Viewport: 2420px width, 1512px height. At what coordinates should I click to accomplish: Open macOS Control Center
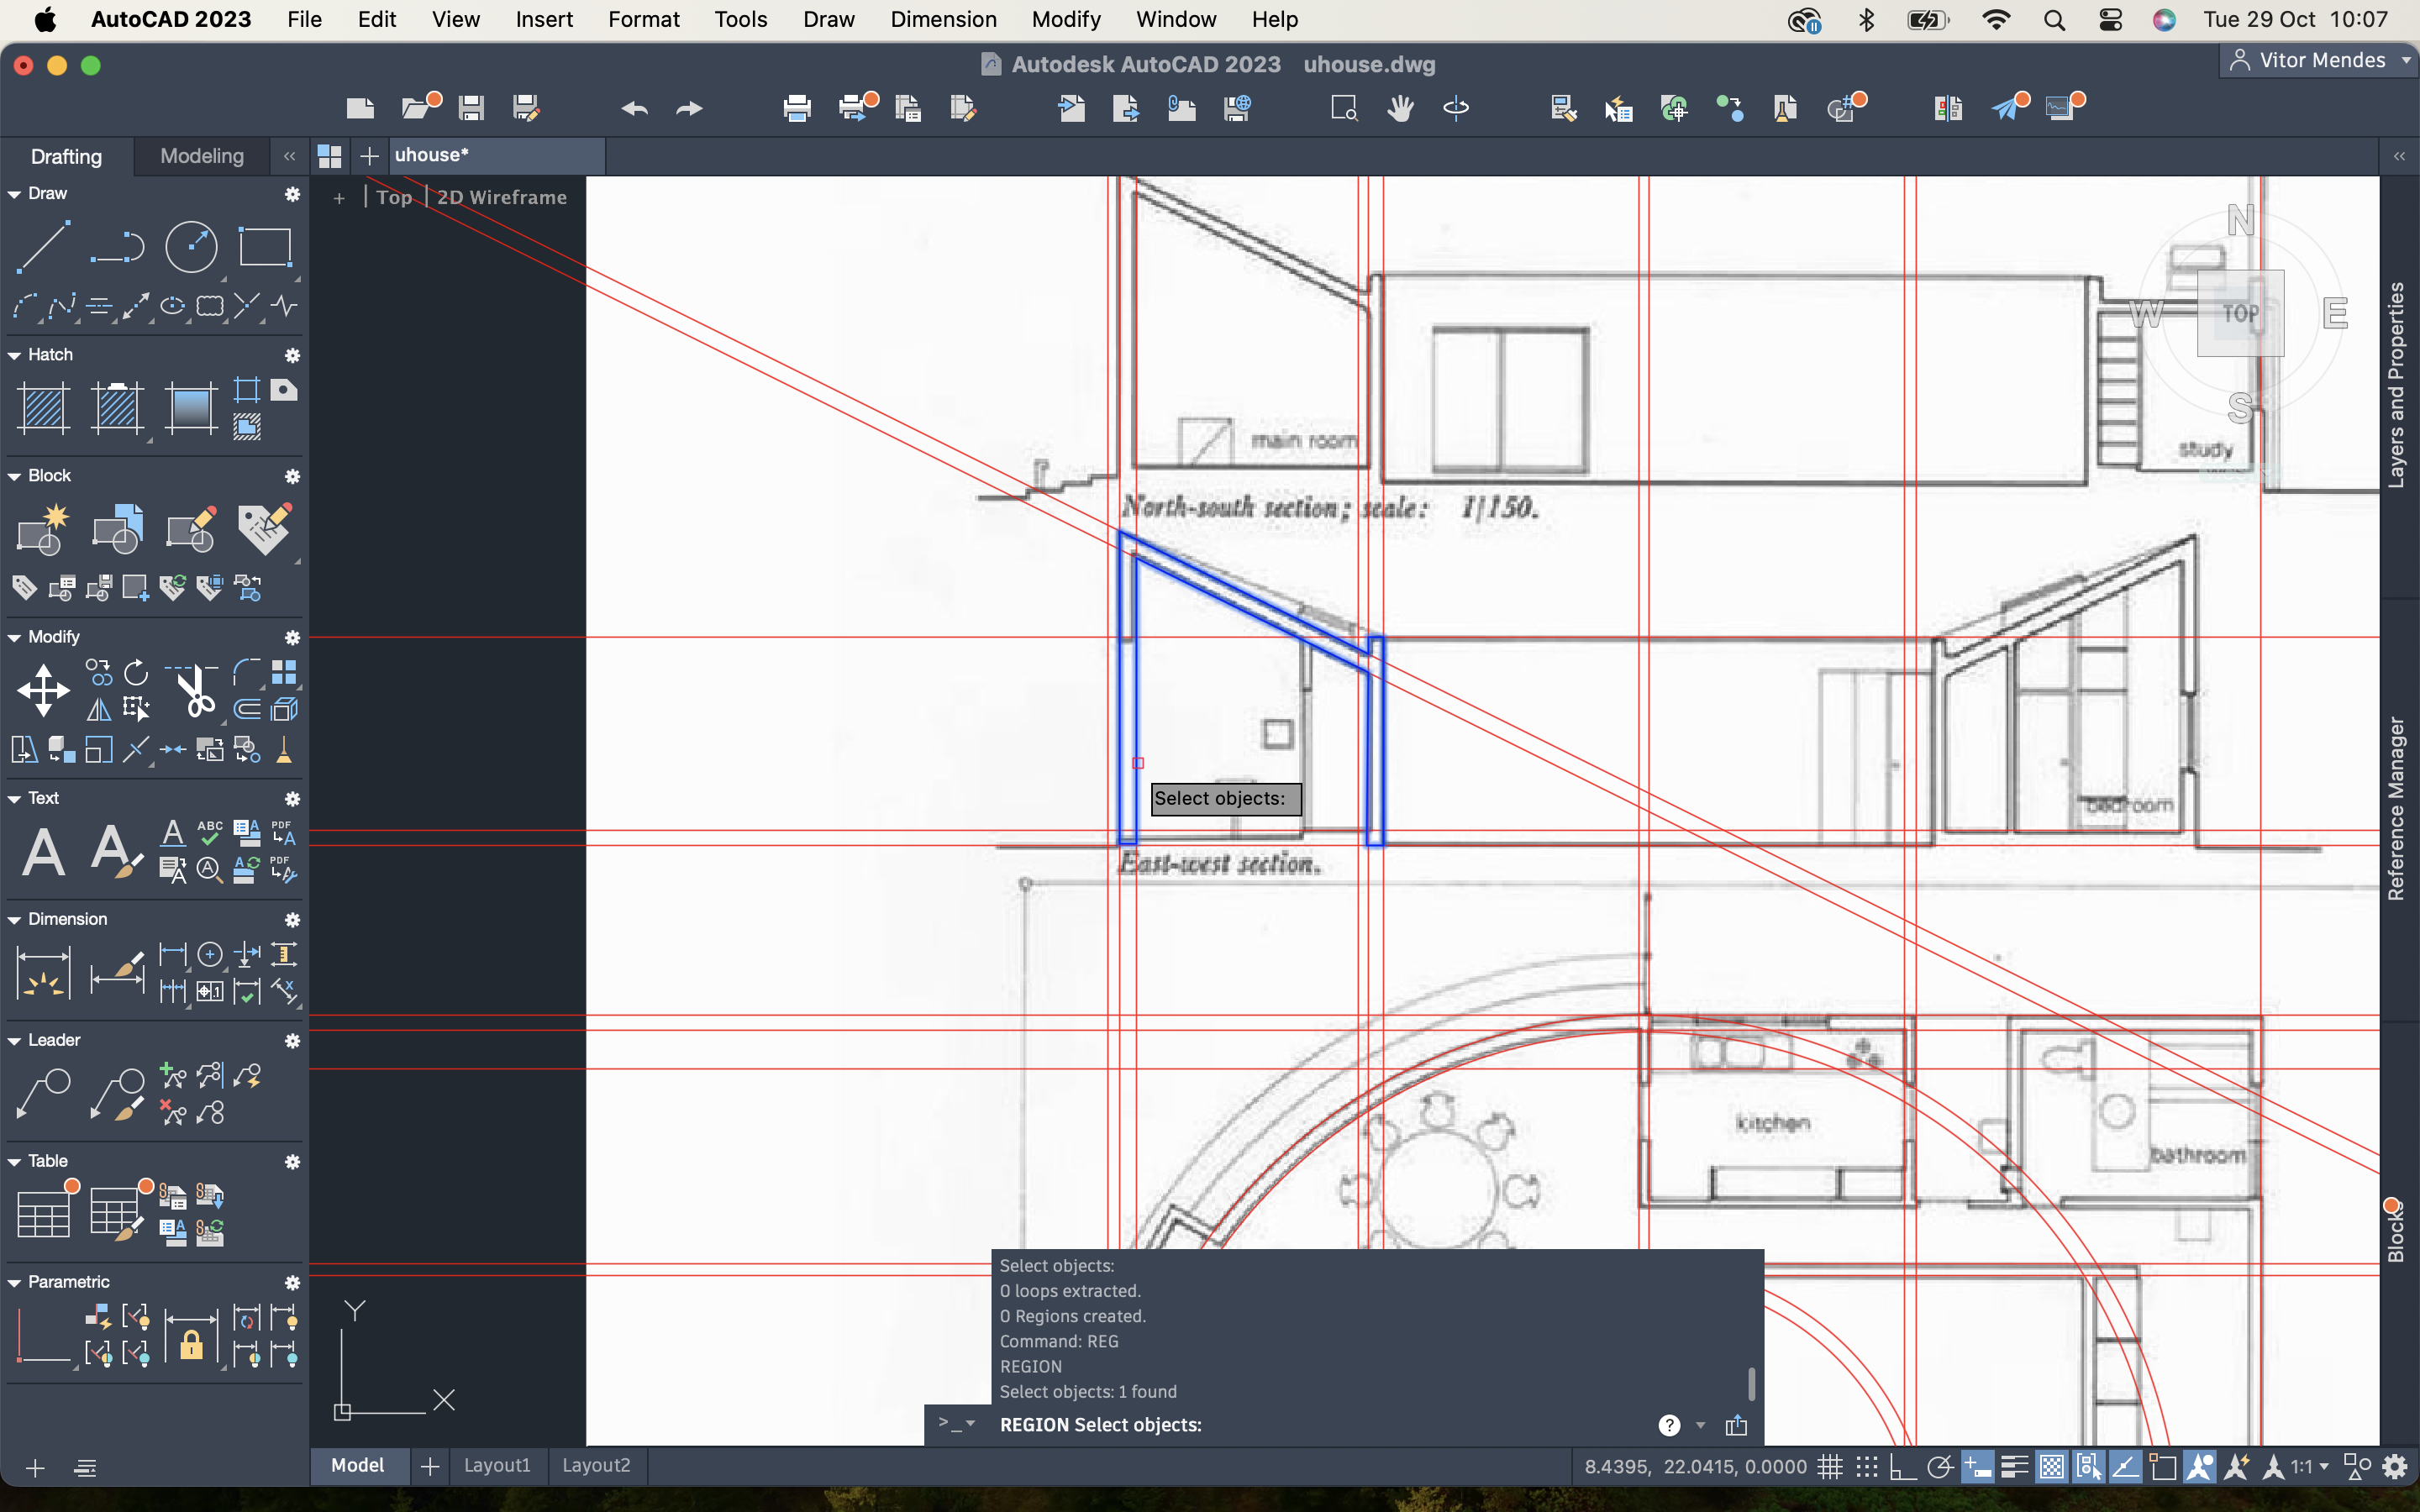2110,20
